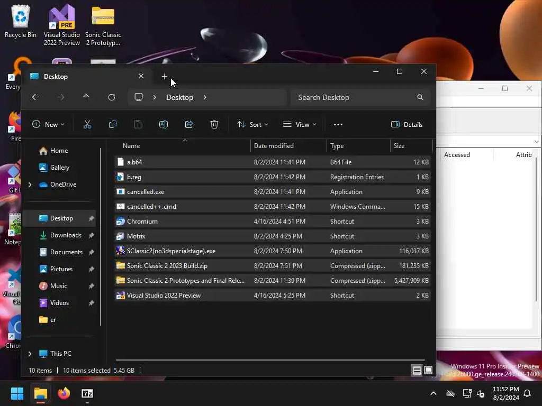Screen dimensions: 542x406
Task: Refresh the Desktop folder view
Action: 111,97
